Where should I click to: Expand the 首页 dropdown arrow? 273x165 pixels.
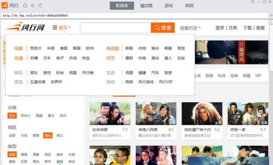[69, 28]
